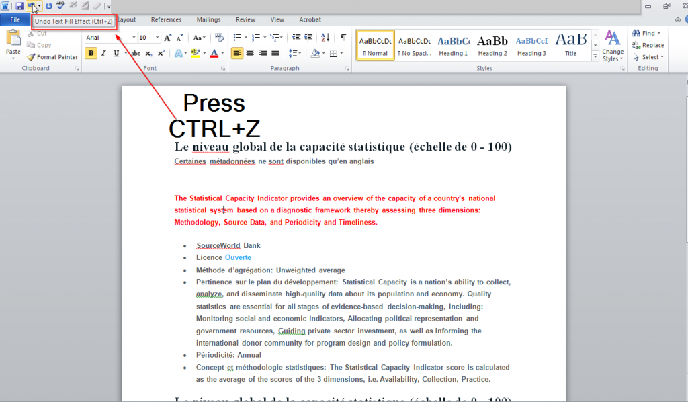The height and width of the screenshot is (402, 688).
Task: Apply the Title style
Action: (570, 45)
